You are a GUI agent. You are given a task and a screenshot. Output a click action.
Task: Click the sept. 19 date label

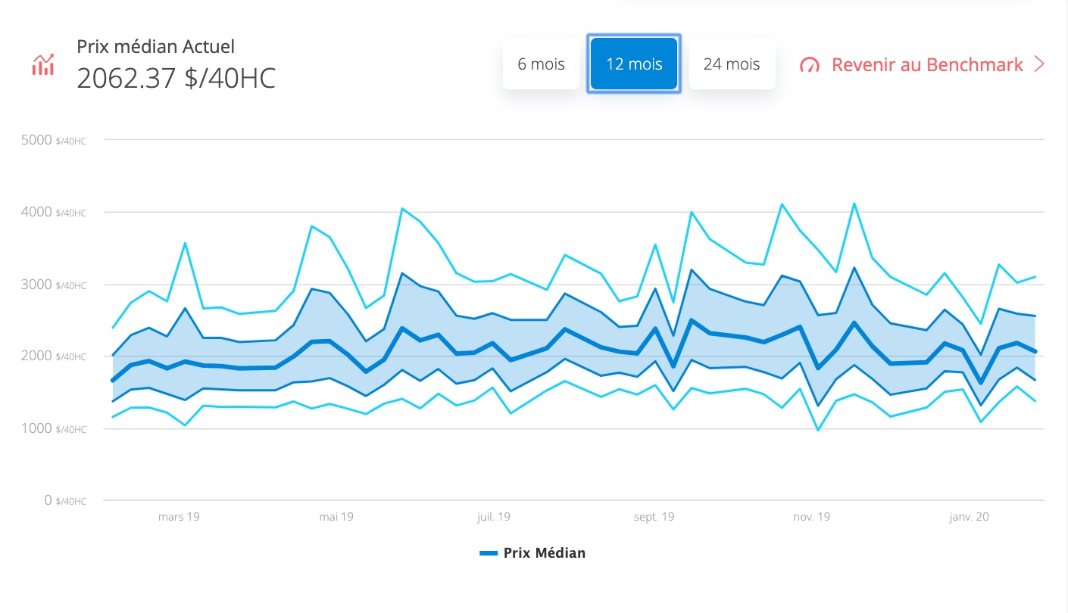(654, 517)
